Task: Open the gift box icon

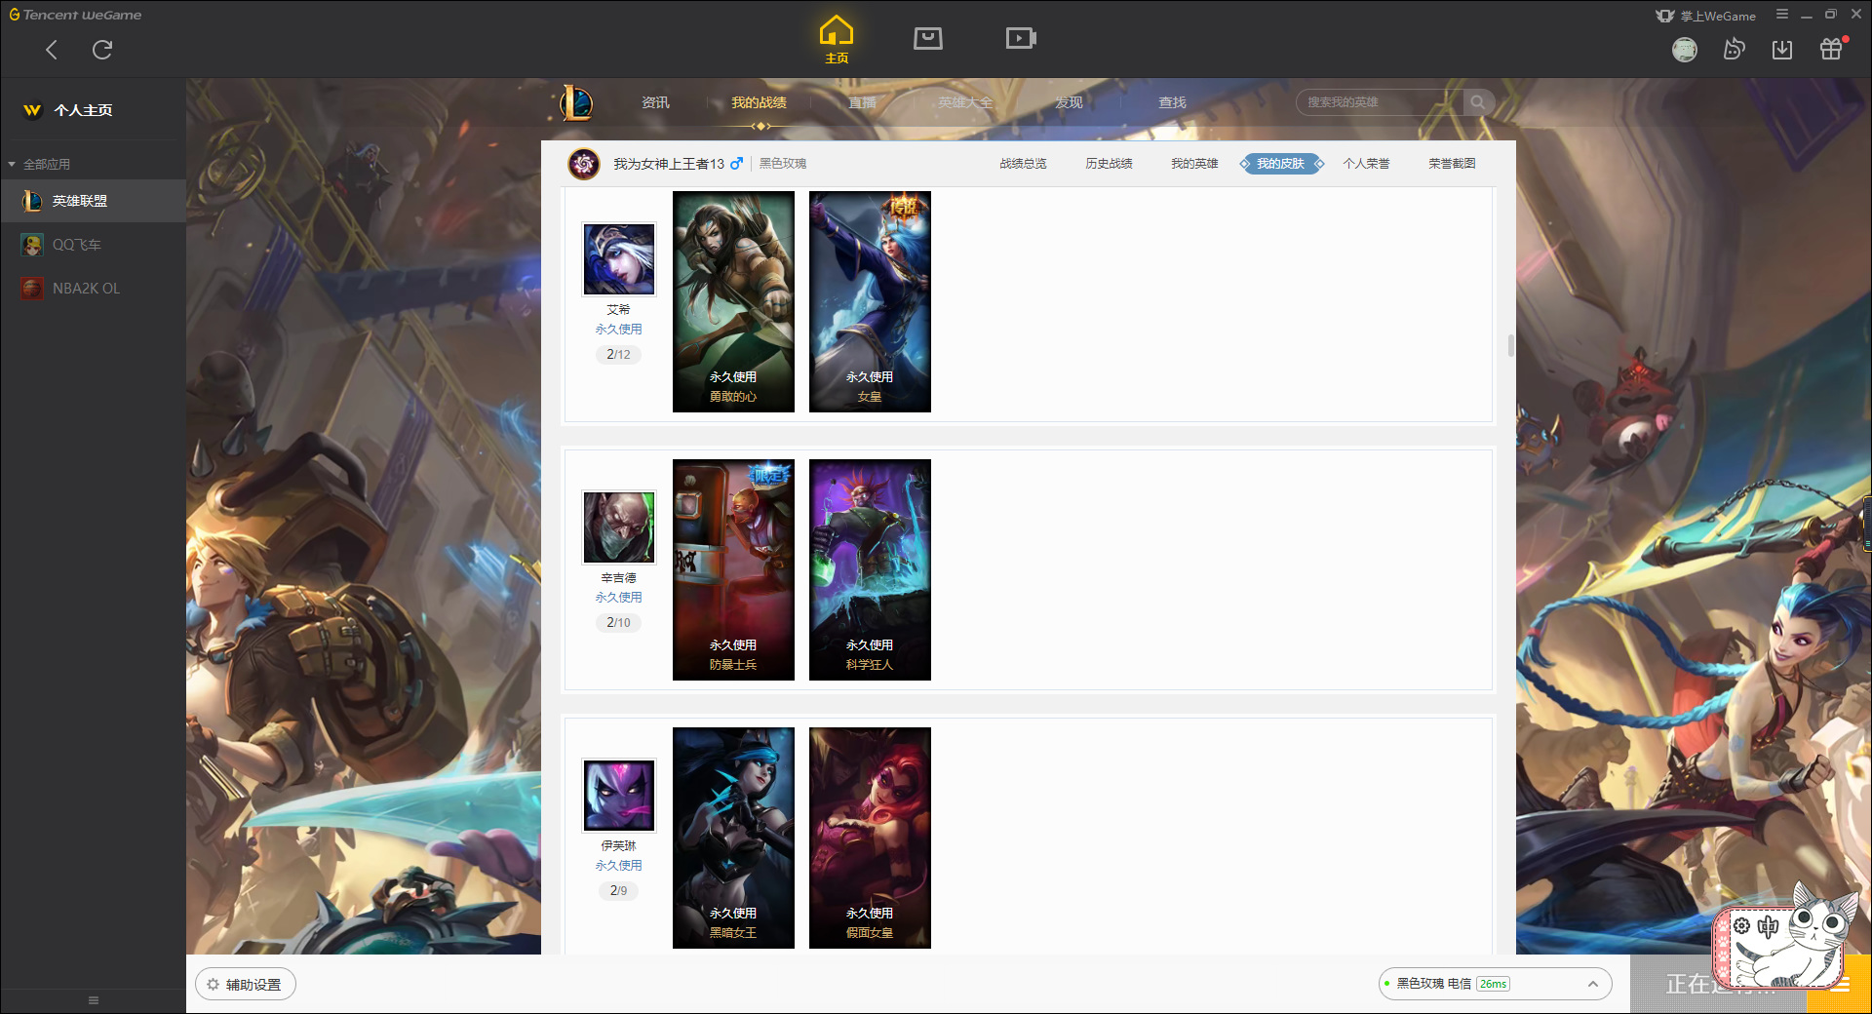Action: point(1831,49)
